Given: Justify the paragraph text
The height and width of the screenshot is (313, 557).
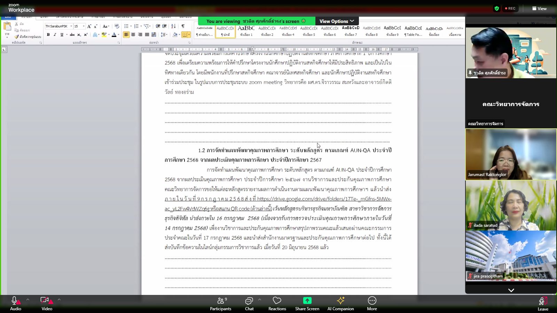Looking at the screenshot, I should (147, 34).
